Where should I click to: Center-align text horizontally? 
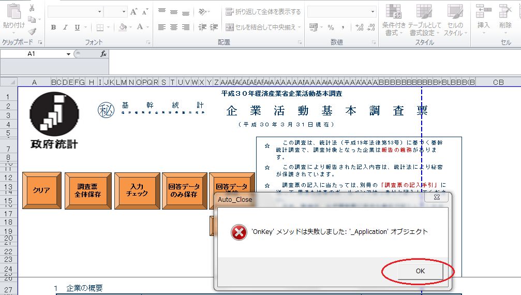[173, 27]
